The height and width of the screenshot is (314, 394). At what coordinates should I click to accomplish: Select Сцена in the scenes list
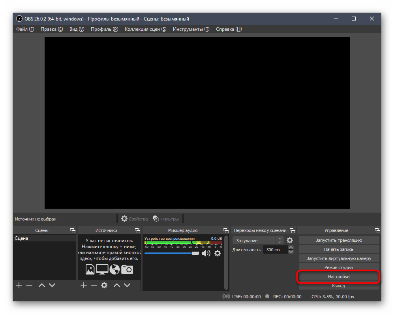point(22,238)
